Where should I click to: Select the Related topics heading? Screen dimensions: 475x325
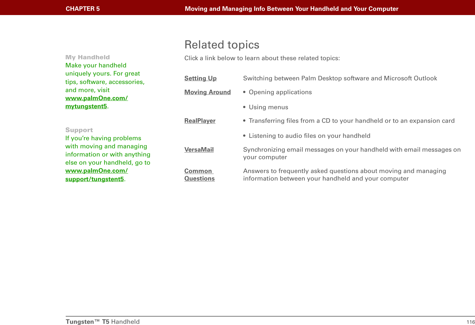point(222,45)
